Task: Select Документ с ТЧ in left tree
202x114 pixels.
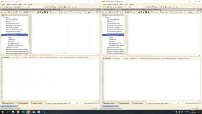Action: point(10,21)
